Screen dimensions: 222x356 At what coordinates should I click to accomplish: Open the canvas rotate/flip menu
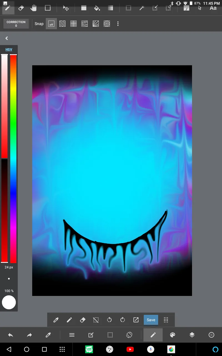[x=129, y=335]
